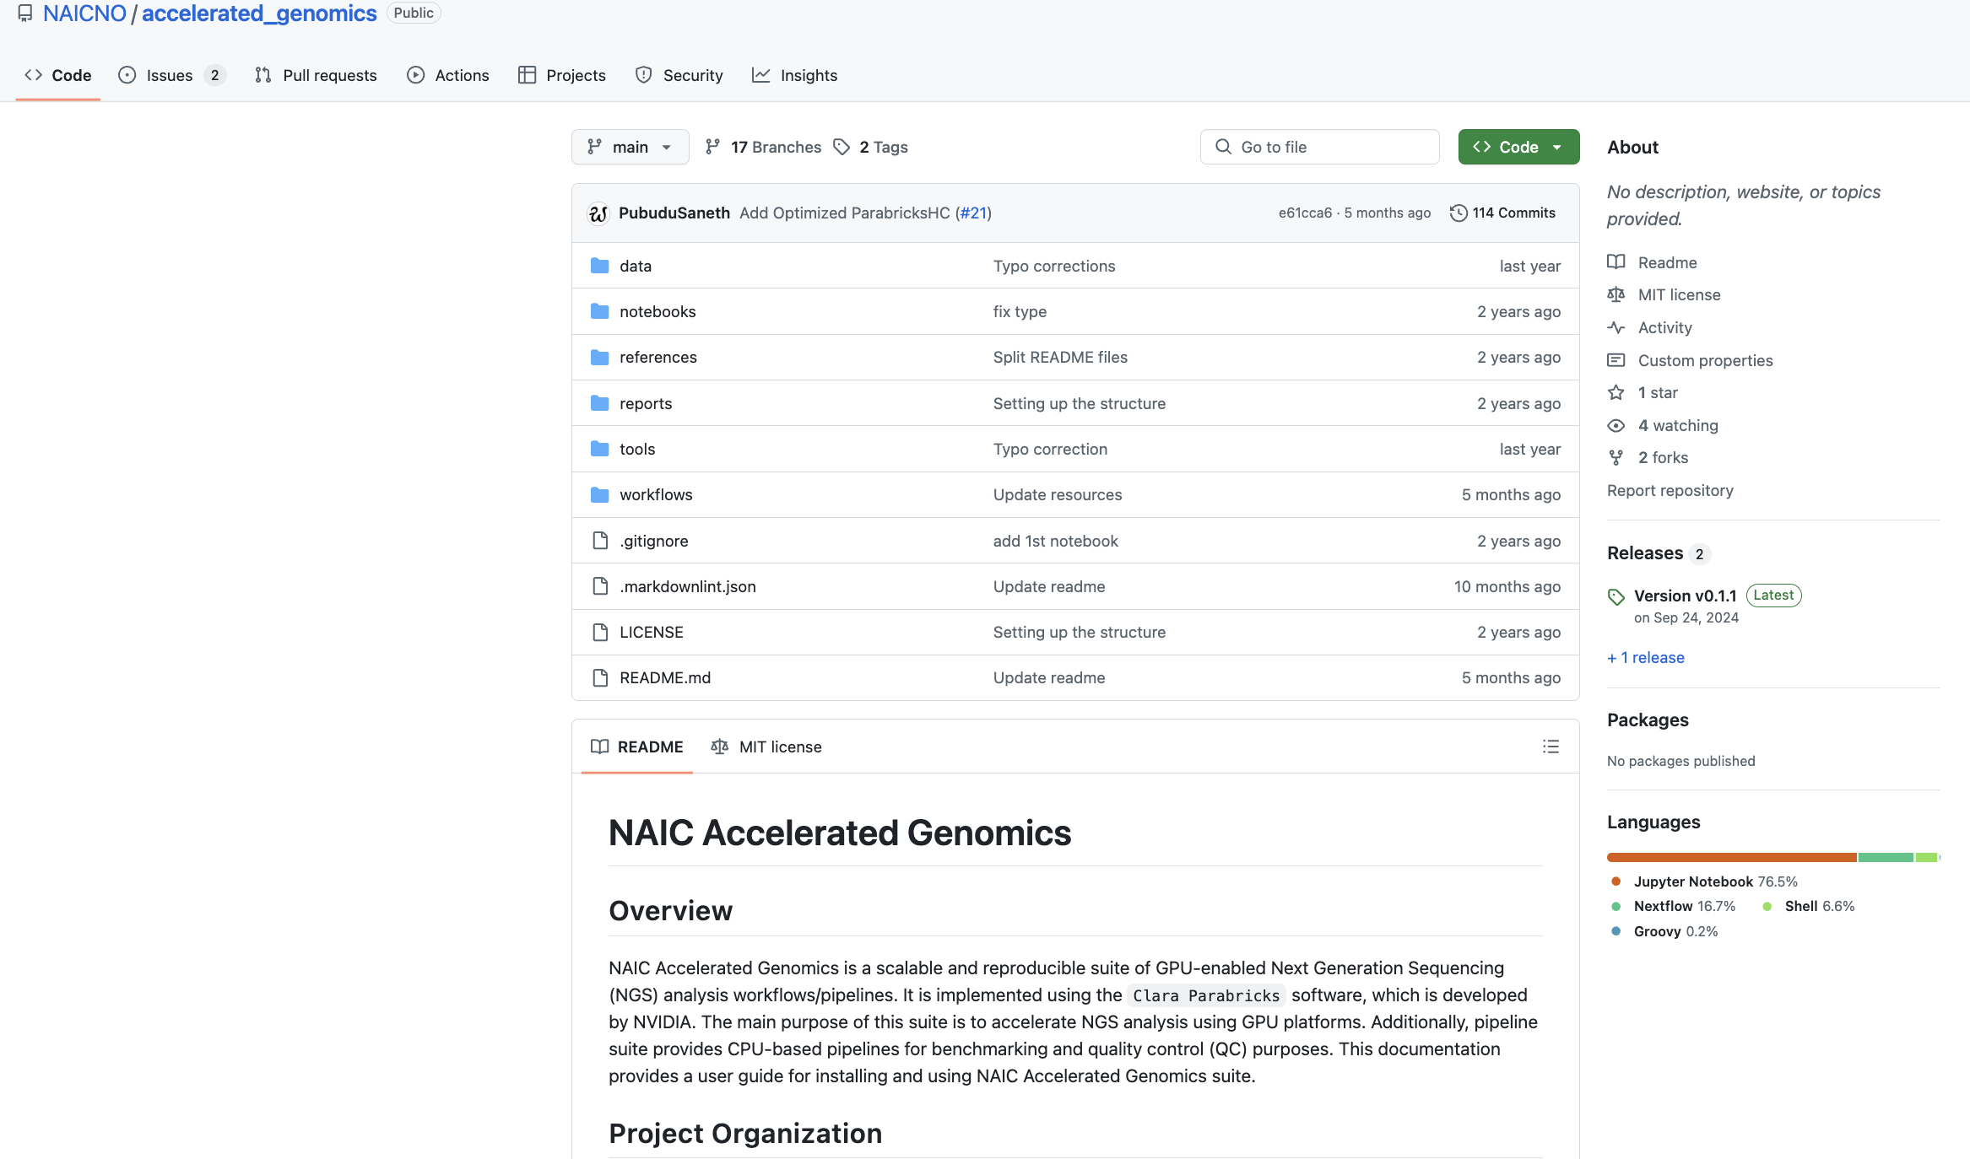Open the main branch selector dropdown
This screenshot has width=1970, height=1159.
[x=631, y=147]
